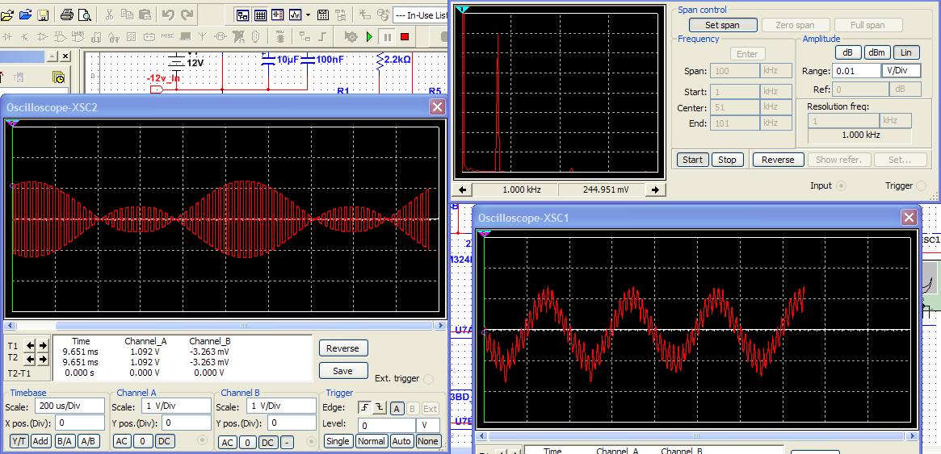The height and width of the screenshot is (454, 941).
Task: Switch amplitude to Lin
Action: pyautogui.click(x=906, y=52)
